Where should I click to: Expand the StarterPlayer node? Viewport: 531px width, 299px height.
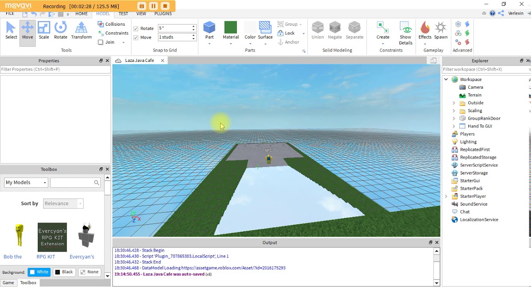[x=446, y=196]
